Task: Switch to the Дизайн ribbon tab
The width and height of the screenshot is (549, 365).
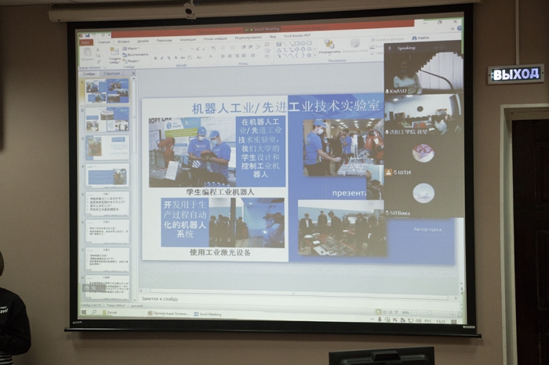Action: click(143, 40)
